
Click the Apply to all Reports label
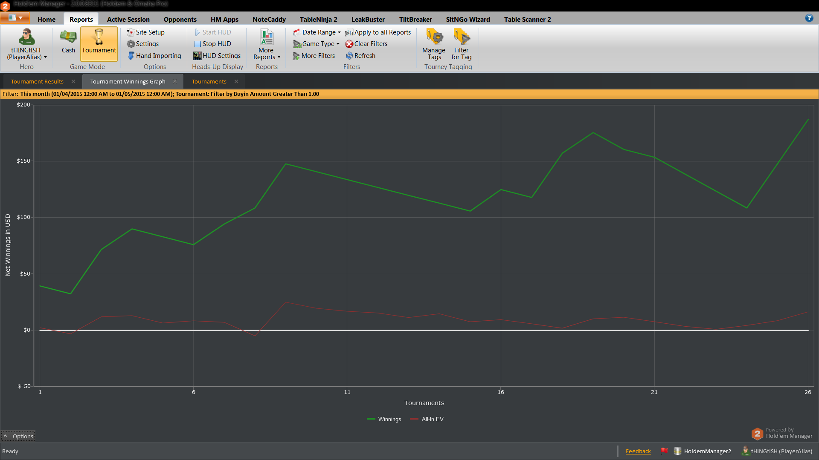coord(383,32)
